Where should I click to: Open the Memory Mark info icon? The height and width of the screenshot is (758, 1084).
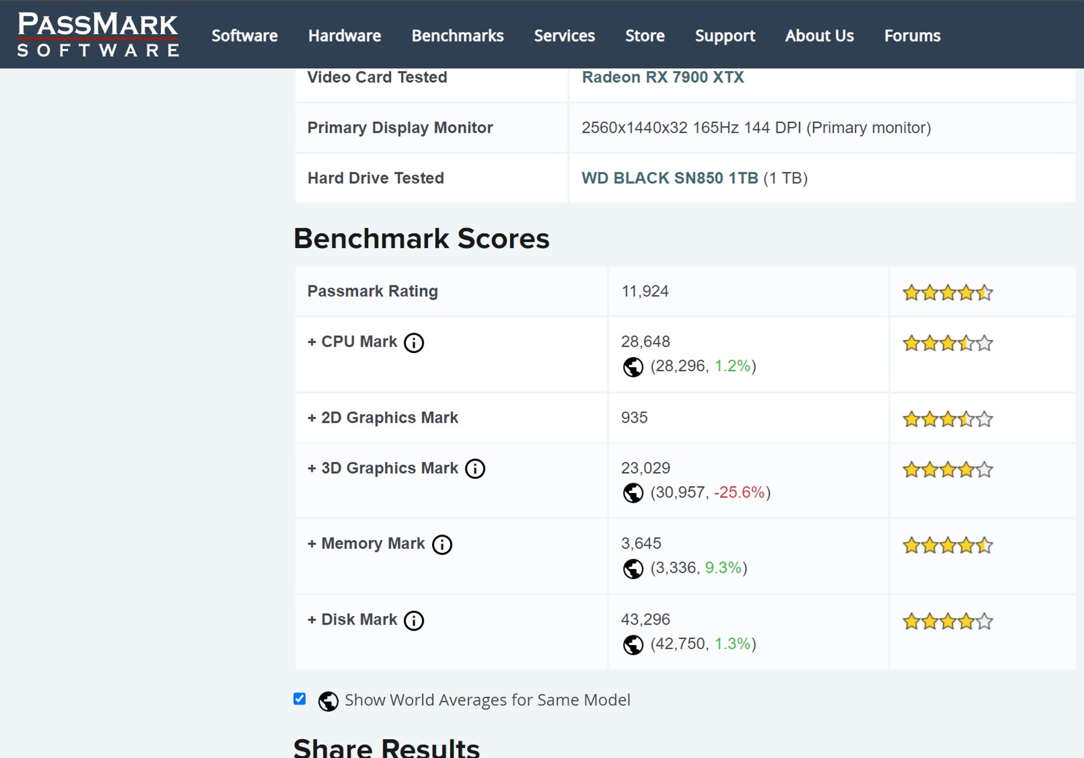[442, 544]
